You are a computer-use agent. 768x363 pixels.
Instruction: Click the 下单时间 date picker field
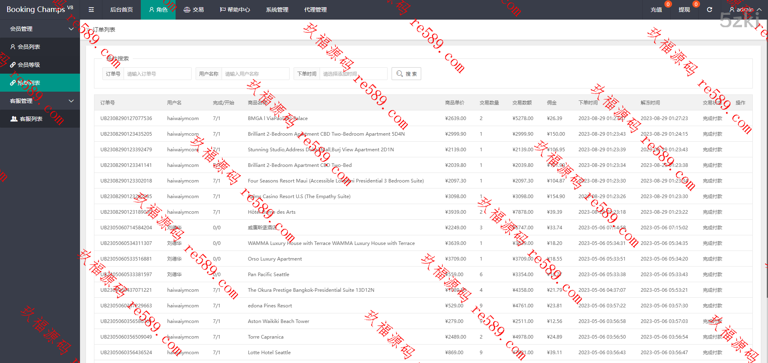(x=353, y=74)
